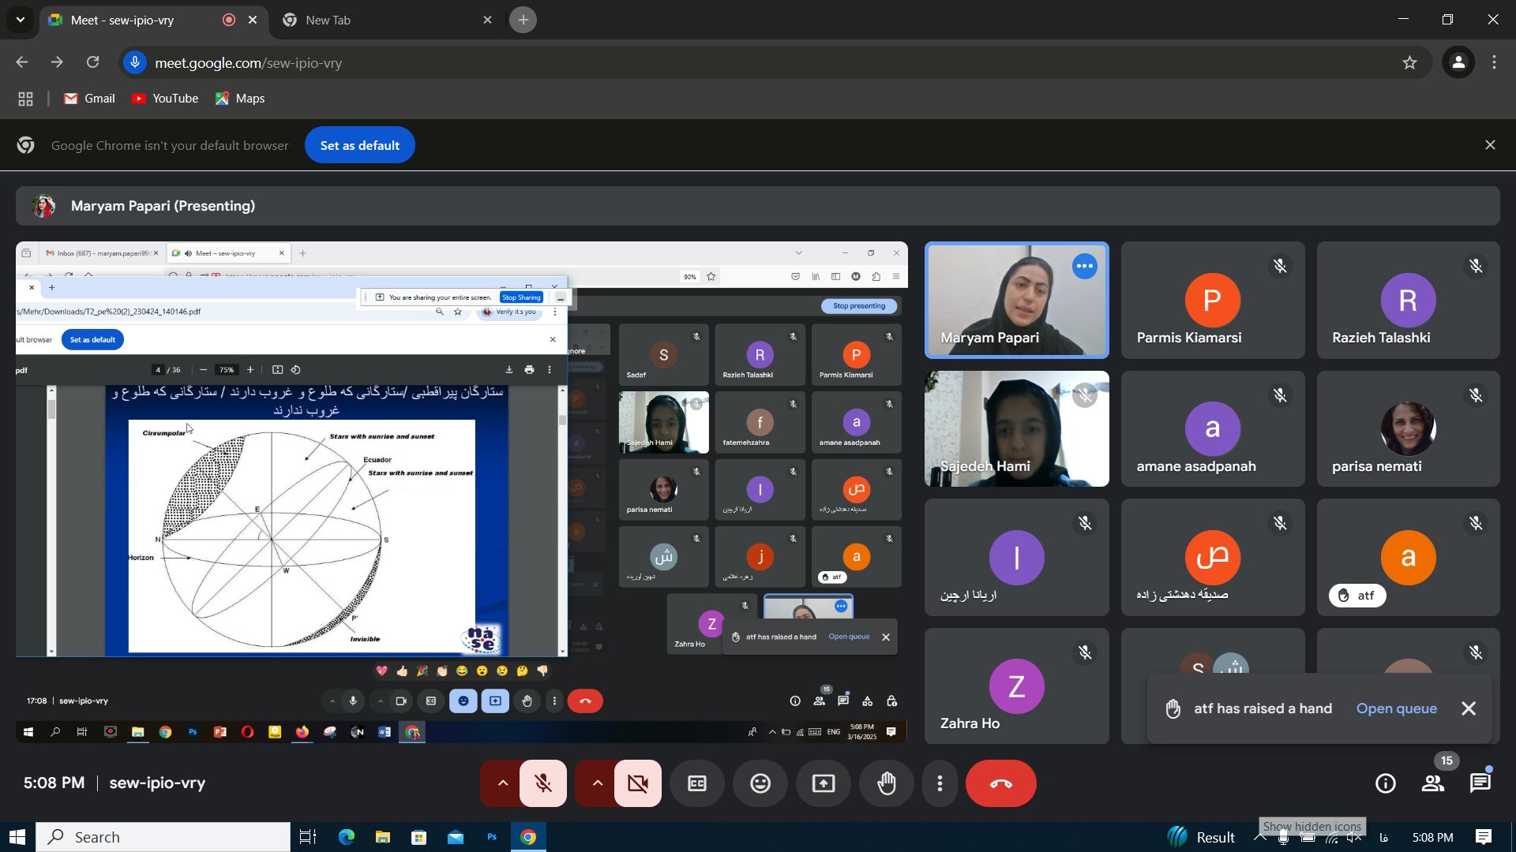Screen dimensions: 1516x852
Task: Open Photoshop from taskbar
Action: tap(492, 837)
